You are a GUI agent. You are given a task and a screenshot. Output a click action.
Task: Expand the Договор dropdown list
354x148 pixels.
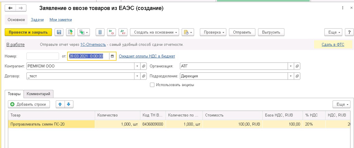coord(138,76)
